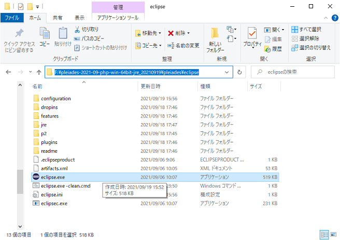Click the navigation pane scrollbar thumb
The width and height of the screenshot is (340, 240).
[20, 182]
